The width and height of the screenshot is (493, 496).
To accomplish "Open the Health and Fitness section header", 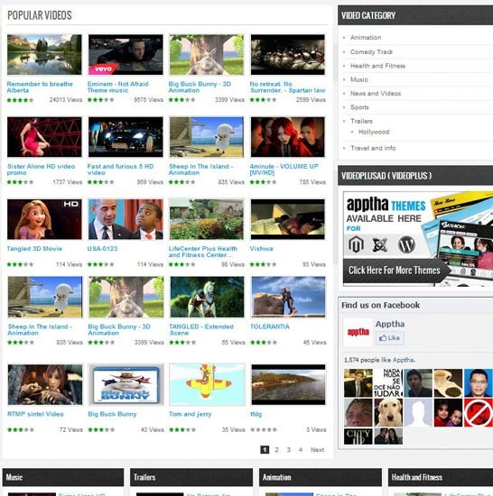I will [441, 477].
